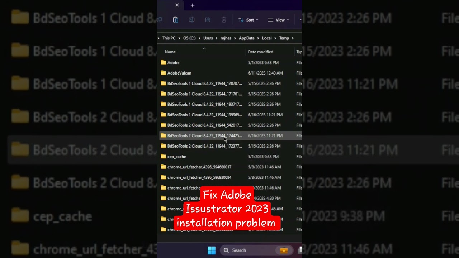Click cep_cache row date 5/1/2023 9:38 PM
The image size is (459, 258).
click(263, 156)
